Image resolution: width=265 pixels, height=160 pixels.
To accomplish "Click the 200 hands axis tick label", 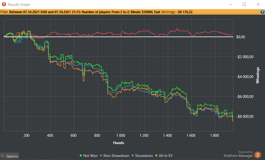I will 26,135.
